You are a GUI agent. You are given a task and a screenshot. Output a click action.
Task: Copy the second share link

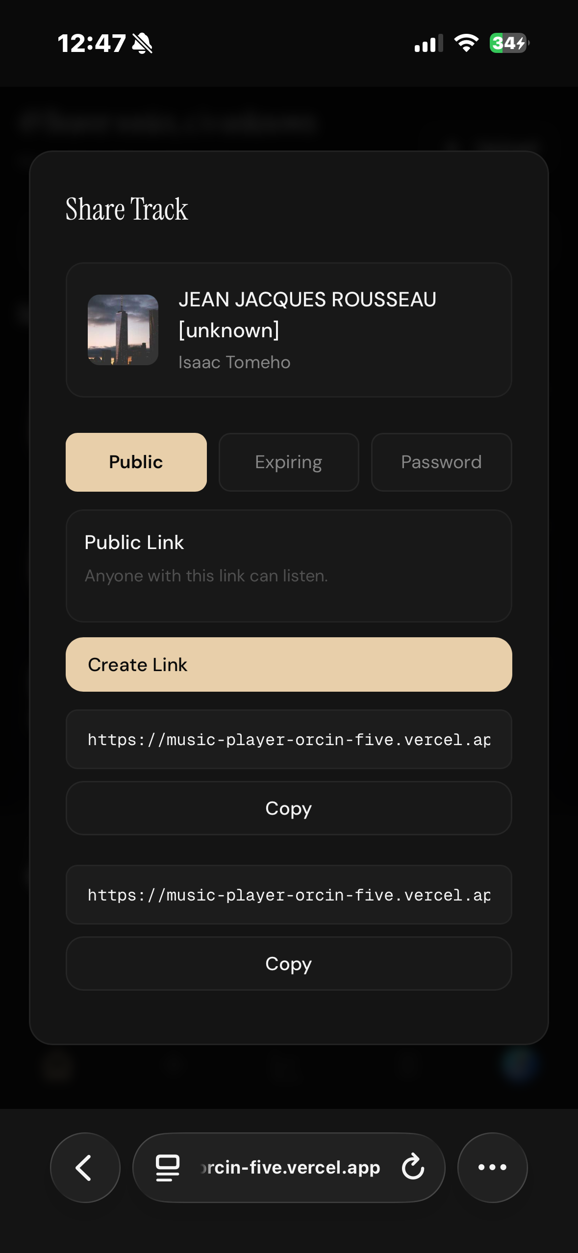click(289, 963)
